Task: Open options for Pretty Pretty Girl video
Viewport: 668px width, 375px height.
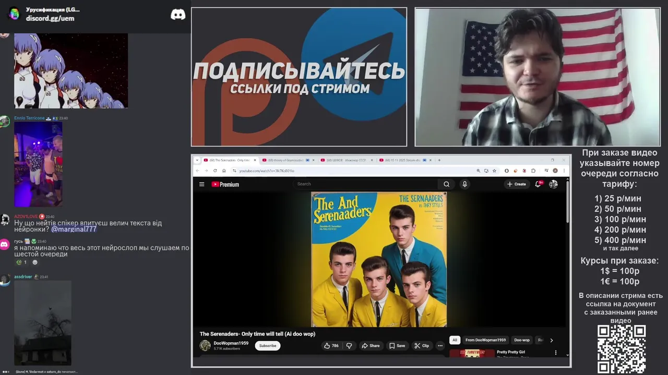Action: 555,353
